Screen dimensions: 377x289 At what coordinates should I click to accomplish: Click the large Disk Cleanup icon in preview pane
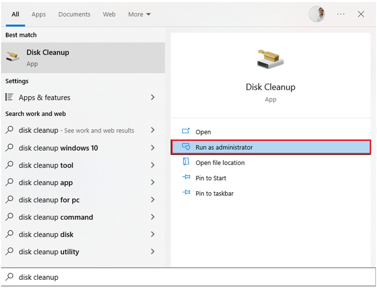click(271, 59)
